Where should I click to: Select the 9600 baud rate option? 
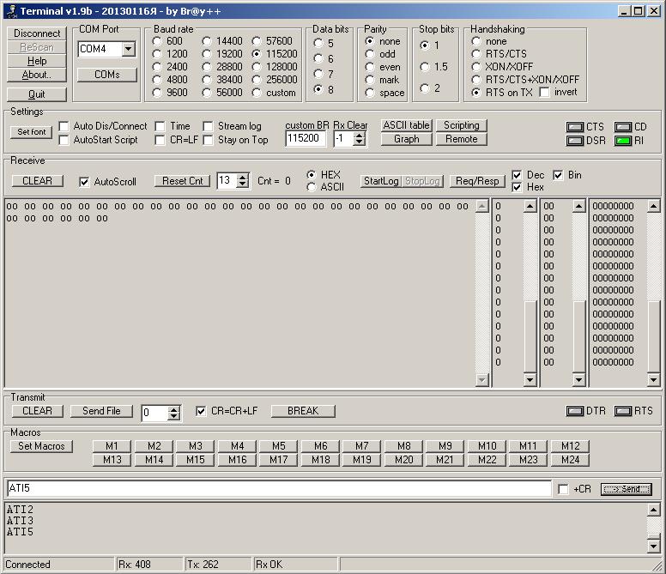tap(158, 93)
